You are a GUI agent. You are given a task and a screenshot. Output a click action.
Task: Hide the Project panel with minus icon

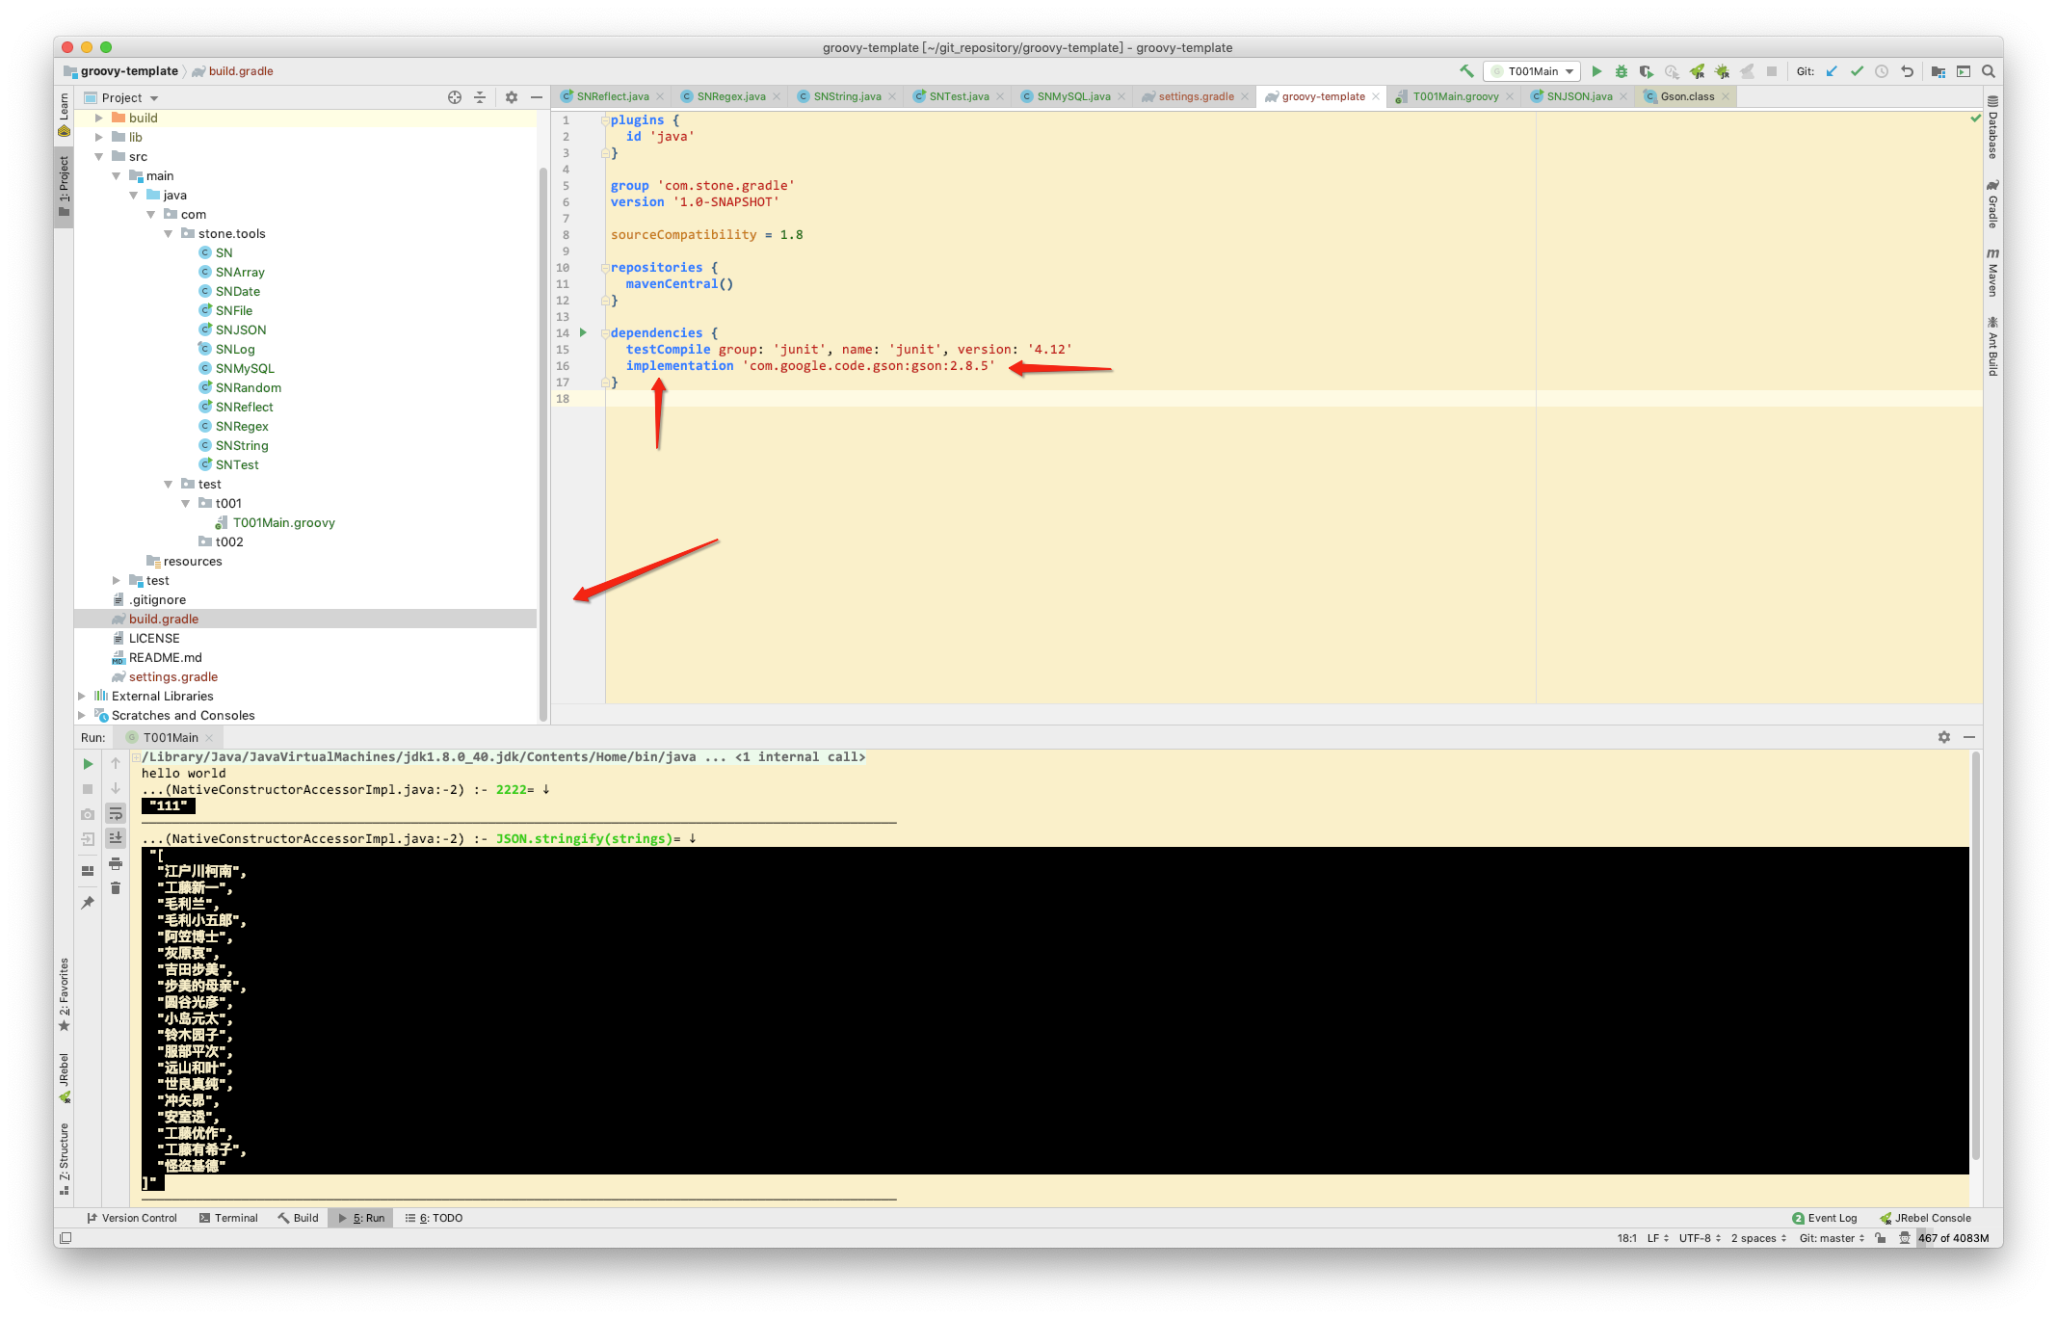pos(537,97)
